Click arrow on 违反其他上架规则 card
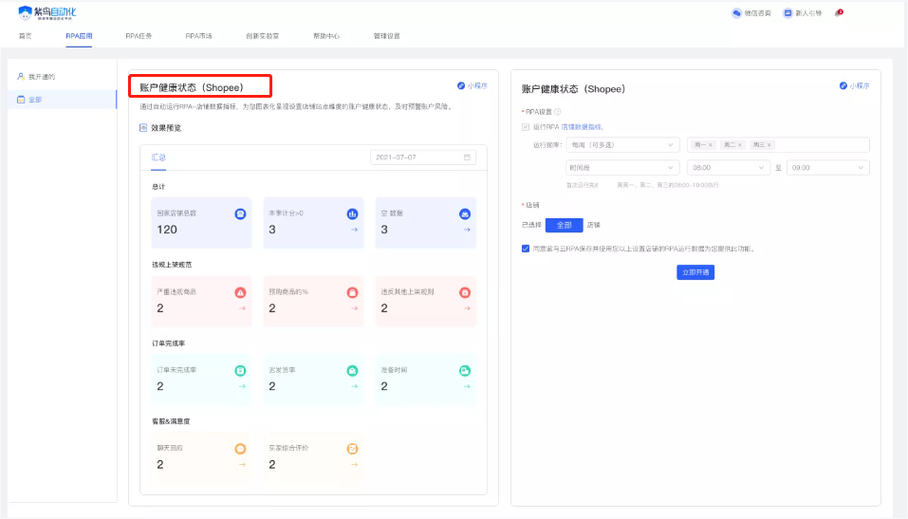The height and width of the screenshot is (519, 908). 467,308
